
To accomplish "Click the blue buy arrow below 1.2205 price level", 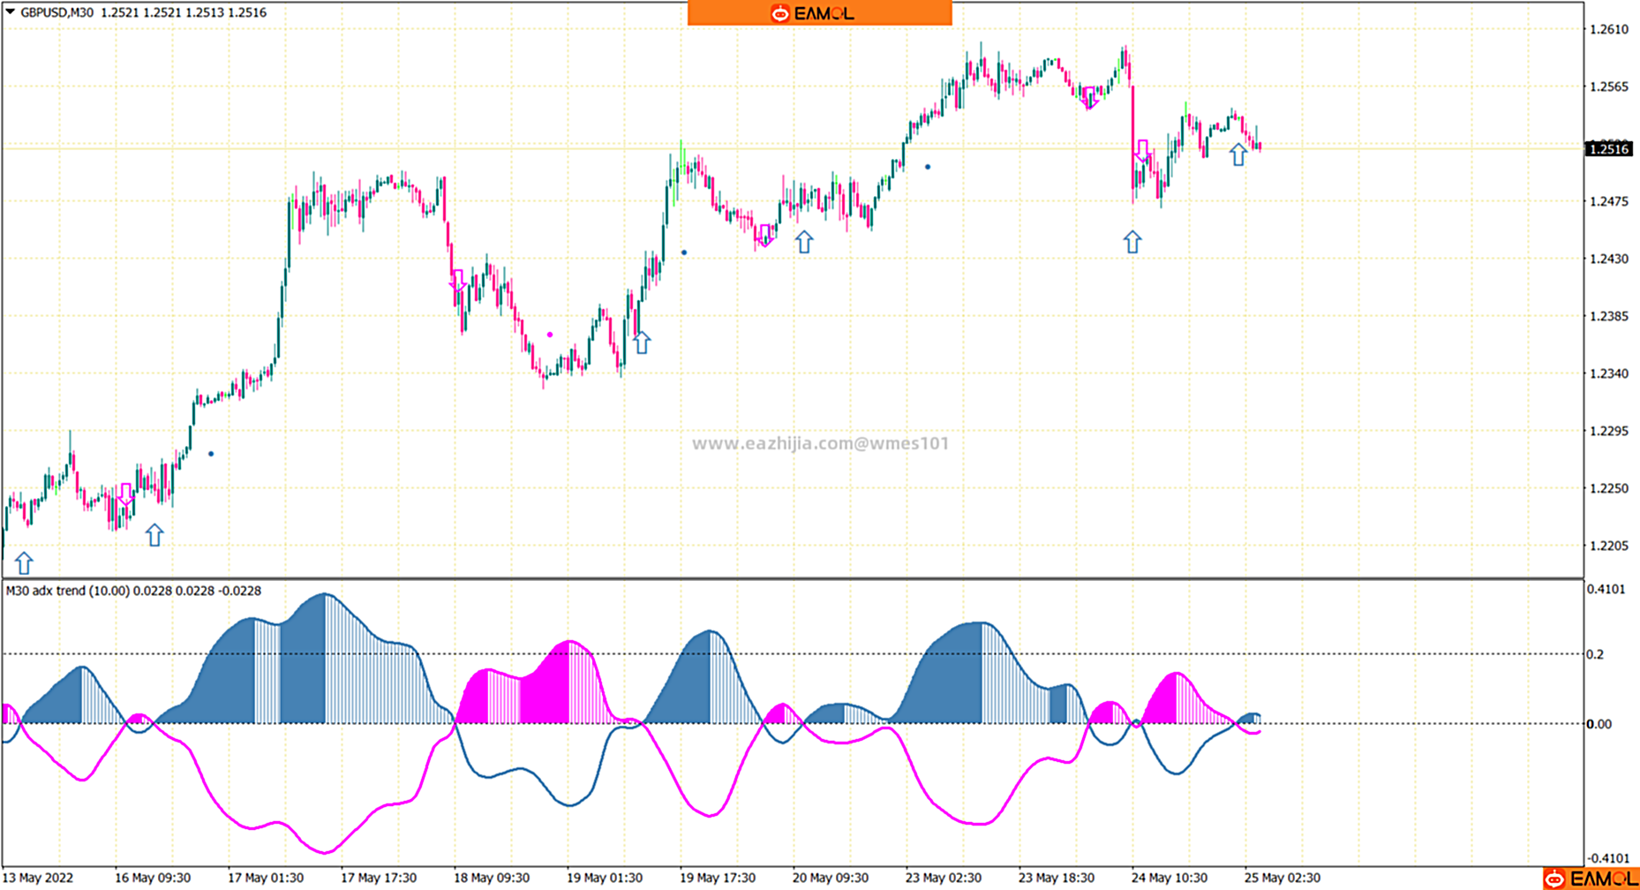I will point(24,562).
